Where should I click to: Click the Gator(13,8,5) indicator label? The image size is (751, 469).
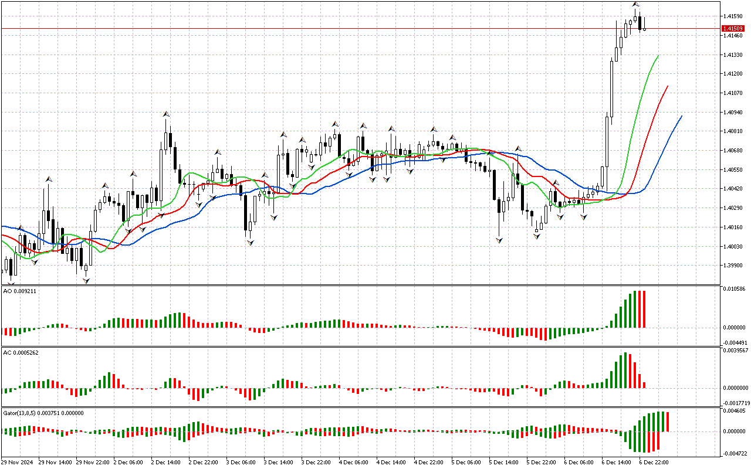tap(43, 413)
